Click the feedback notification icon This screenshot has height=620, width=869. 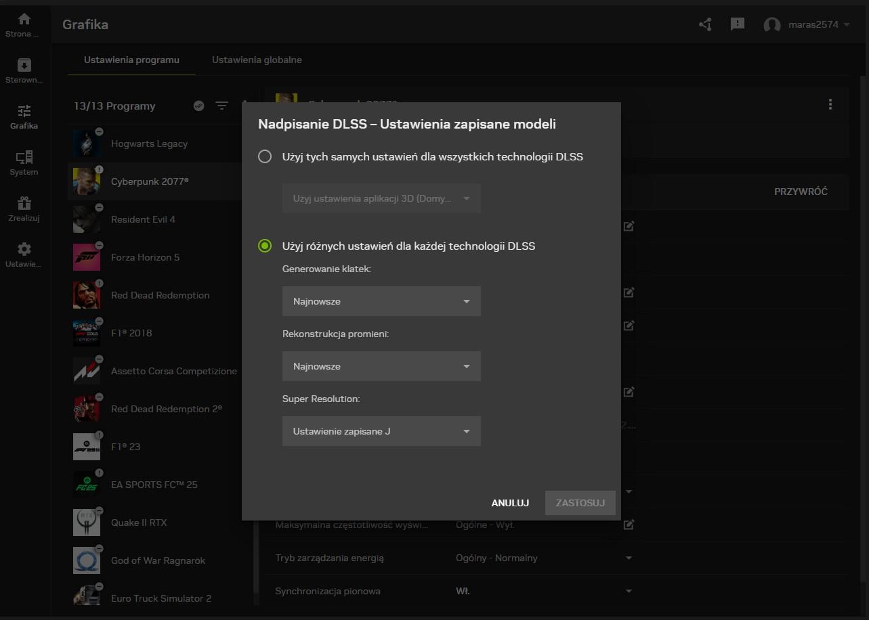[x=738, y=24]
